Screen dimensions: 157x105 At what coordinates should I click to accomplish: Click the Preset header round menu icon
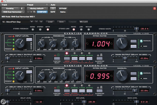pos(47,5)
